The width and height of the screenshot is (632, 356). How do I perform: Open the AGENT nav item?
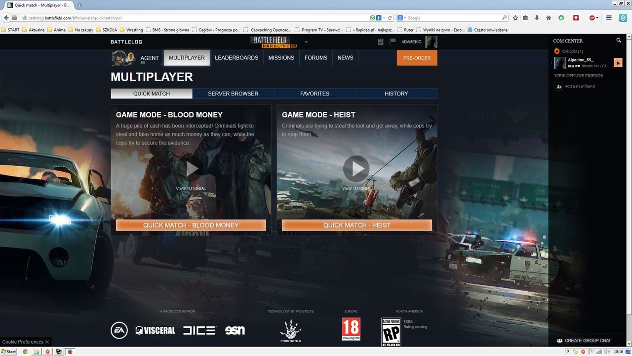click(x=150, y=58)
